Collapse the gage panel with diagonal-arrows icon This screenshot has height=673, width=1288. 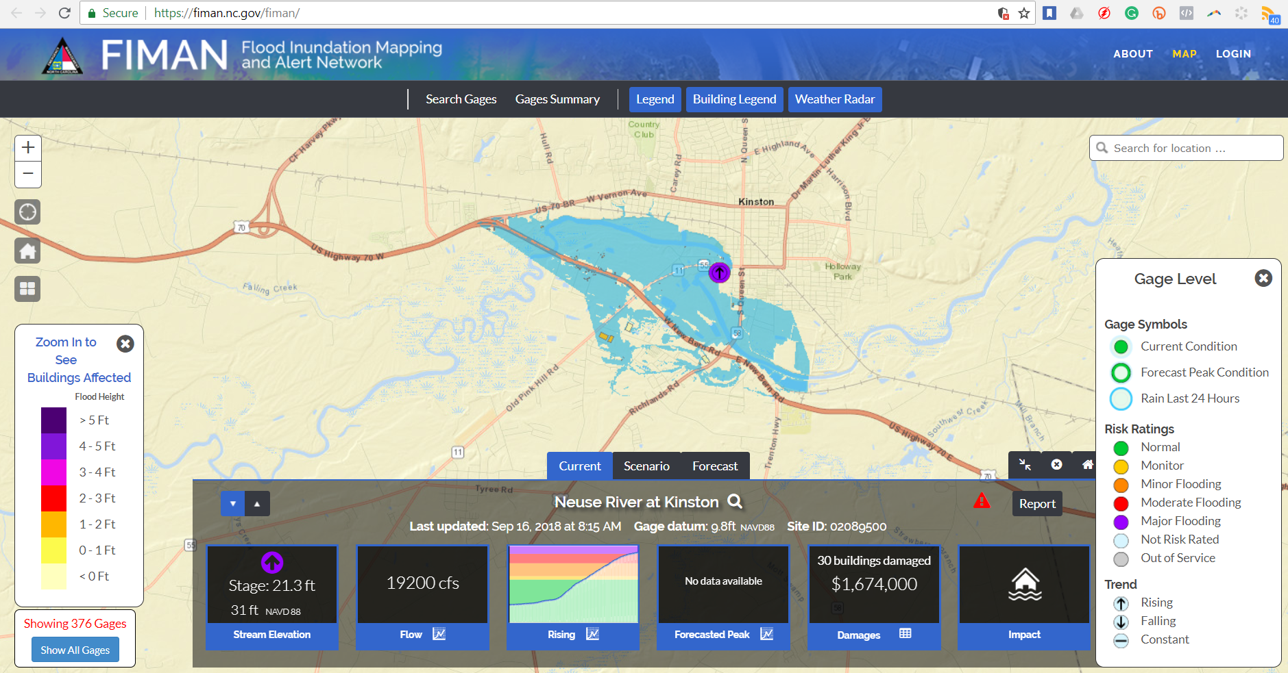[x=1025, y=465]
